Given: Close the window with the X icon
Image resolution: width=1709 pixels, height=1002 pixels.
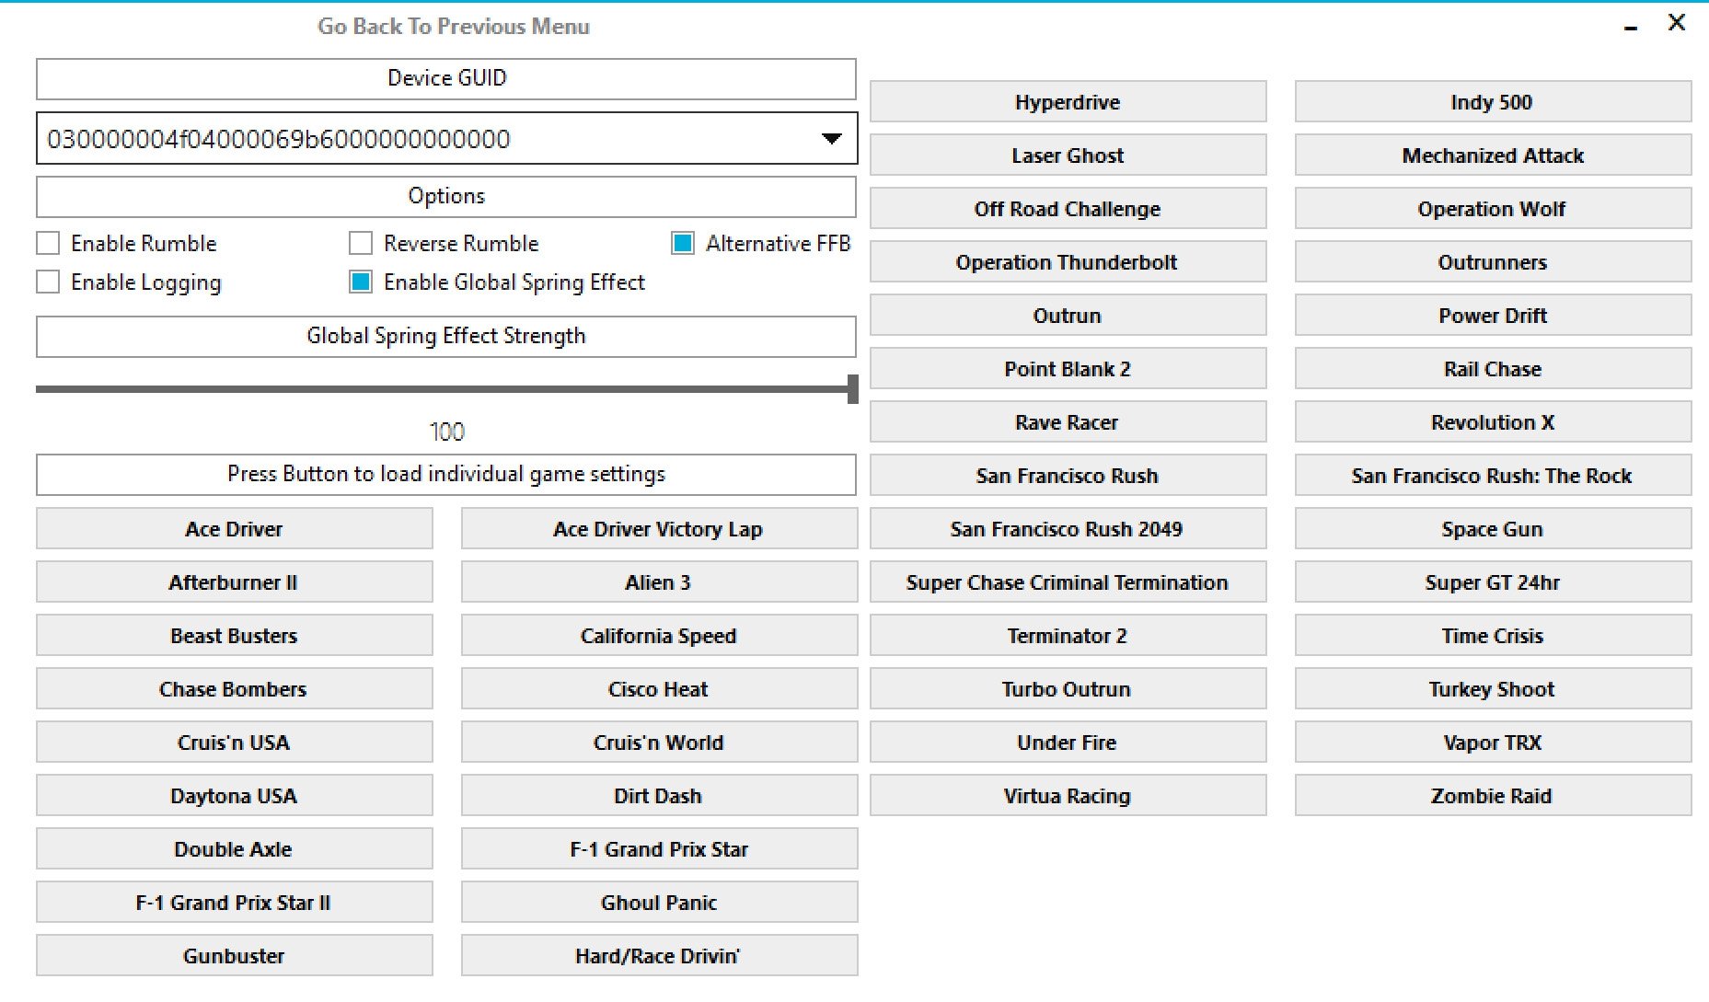Looking at the screenshot, I should (x=1677, y=23).
